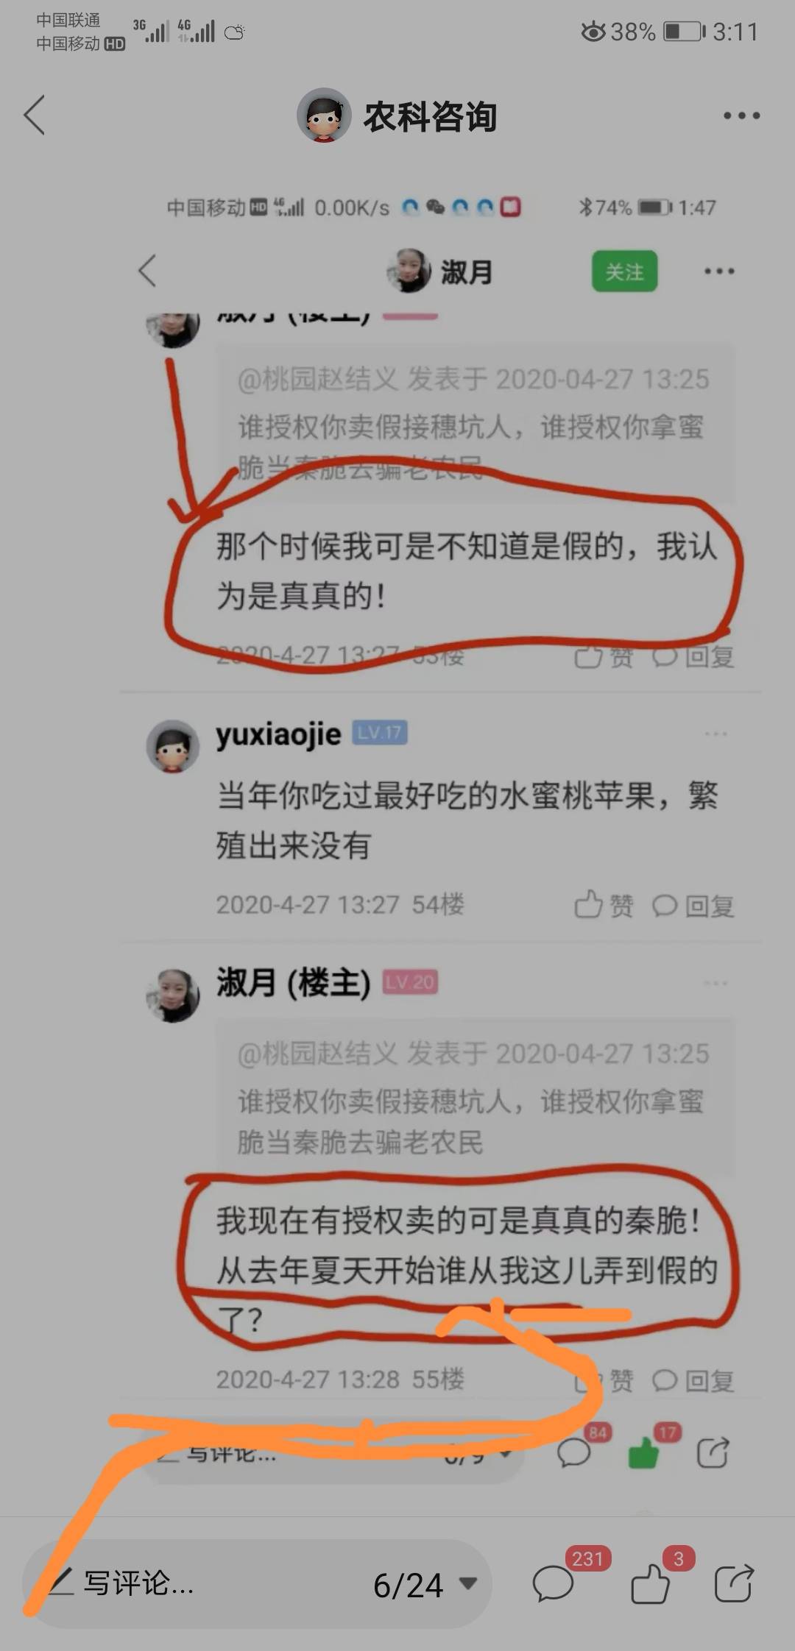Follow 淑月 with the green 关注 button
Viewport: 795px width, 1651px height.
pyautogui.click(x=624, y=272)
